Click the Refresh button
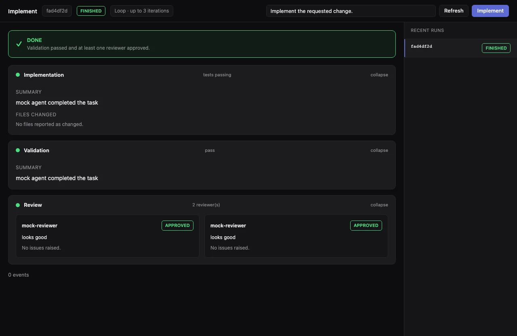The height and width of the screenshot is (336, 517). (x=454, y=11)
